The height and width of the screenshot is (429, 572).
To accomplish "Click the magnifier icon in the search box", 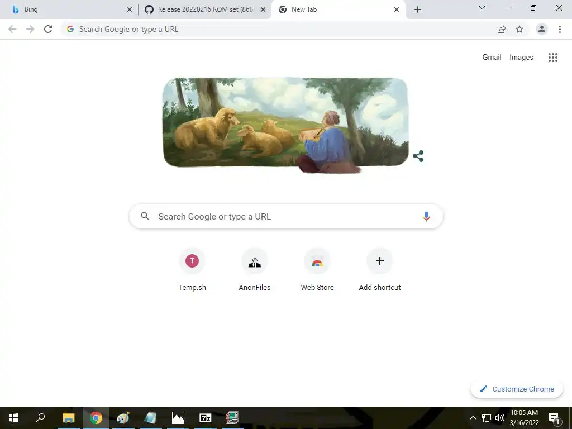I will 145,216.
